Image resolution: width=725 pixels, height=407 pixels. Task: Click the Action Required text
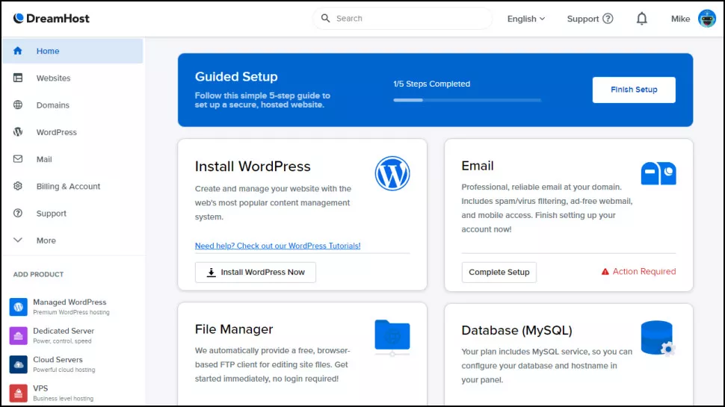coord(644,272)
